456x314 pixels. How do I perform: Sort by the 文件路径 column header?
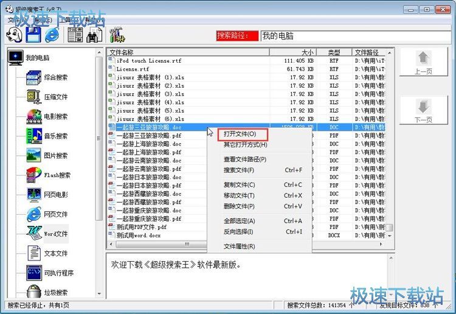(369, 52)
